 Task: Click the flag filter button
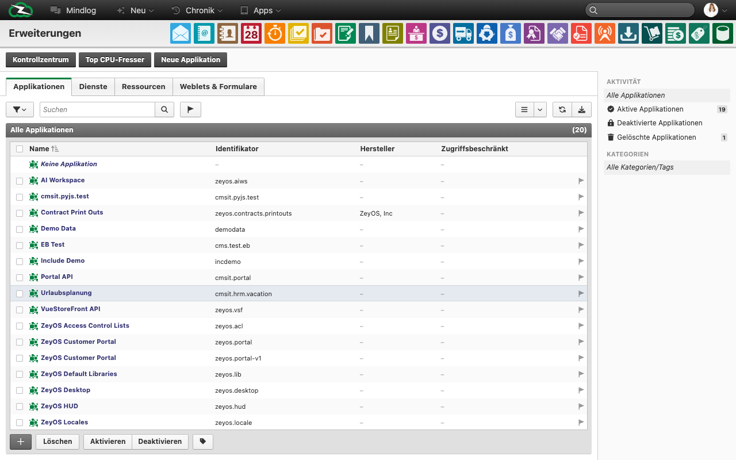click(x=190, y=109)
